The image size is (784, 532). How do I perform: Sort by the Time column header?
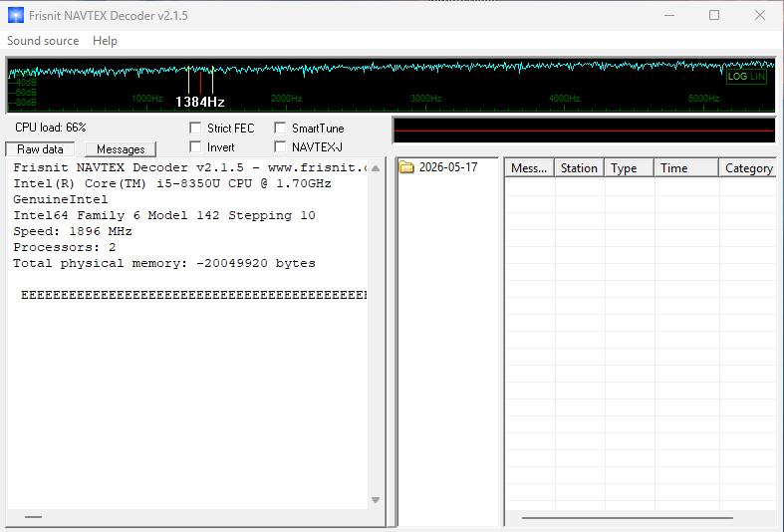[x=686, y=168]
